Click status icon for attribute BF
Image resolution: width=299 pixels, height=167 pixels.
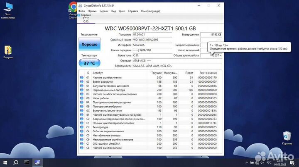(x=82, y=115)
